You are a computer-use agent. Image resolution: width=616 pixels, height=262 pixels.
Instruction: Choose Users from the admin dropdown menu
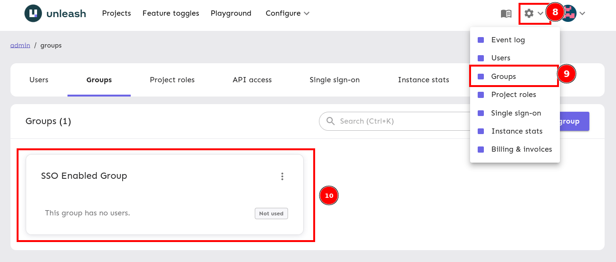point(500,58)
